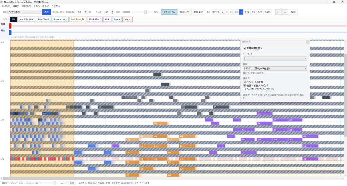Select the ALL layer filter
The image size is (347, 186).
coord(14,19)
